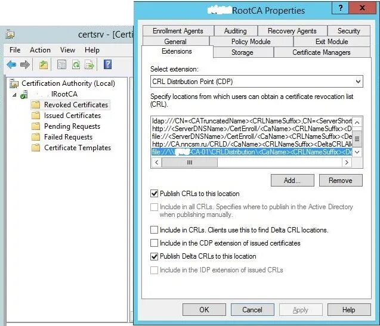Open the View menu in certsrv

67,50
